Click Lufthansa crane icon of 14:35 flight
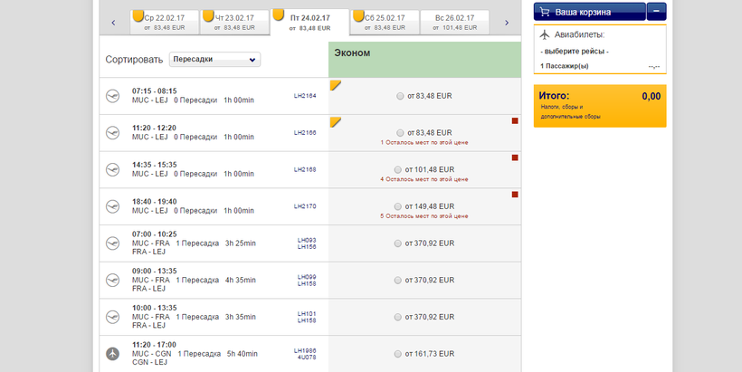Screen dimensions: 742x372 coord(113,169)
